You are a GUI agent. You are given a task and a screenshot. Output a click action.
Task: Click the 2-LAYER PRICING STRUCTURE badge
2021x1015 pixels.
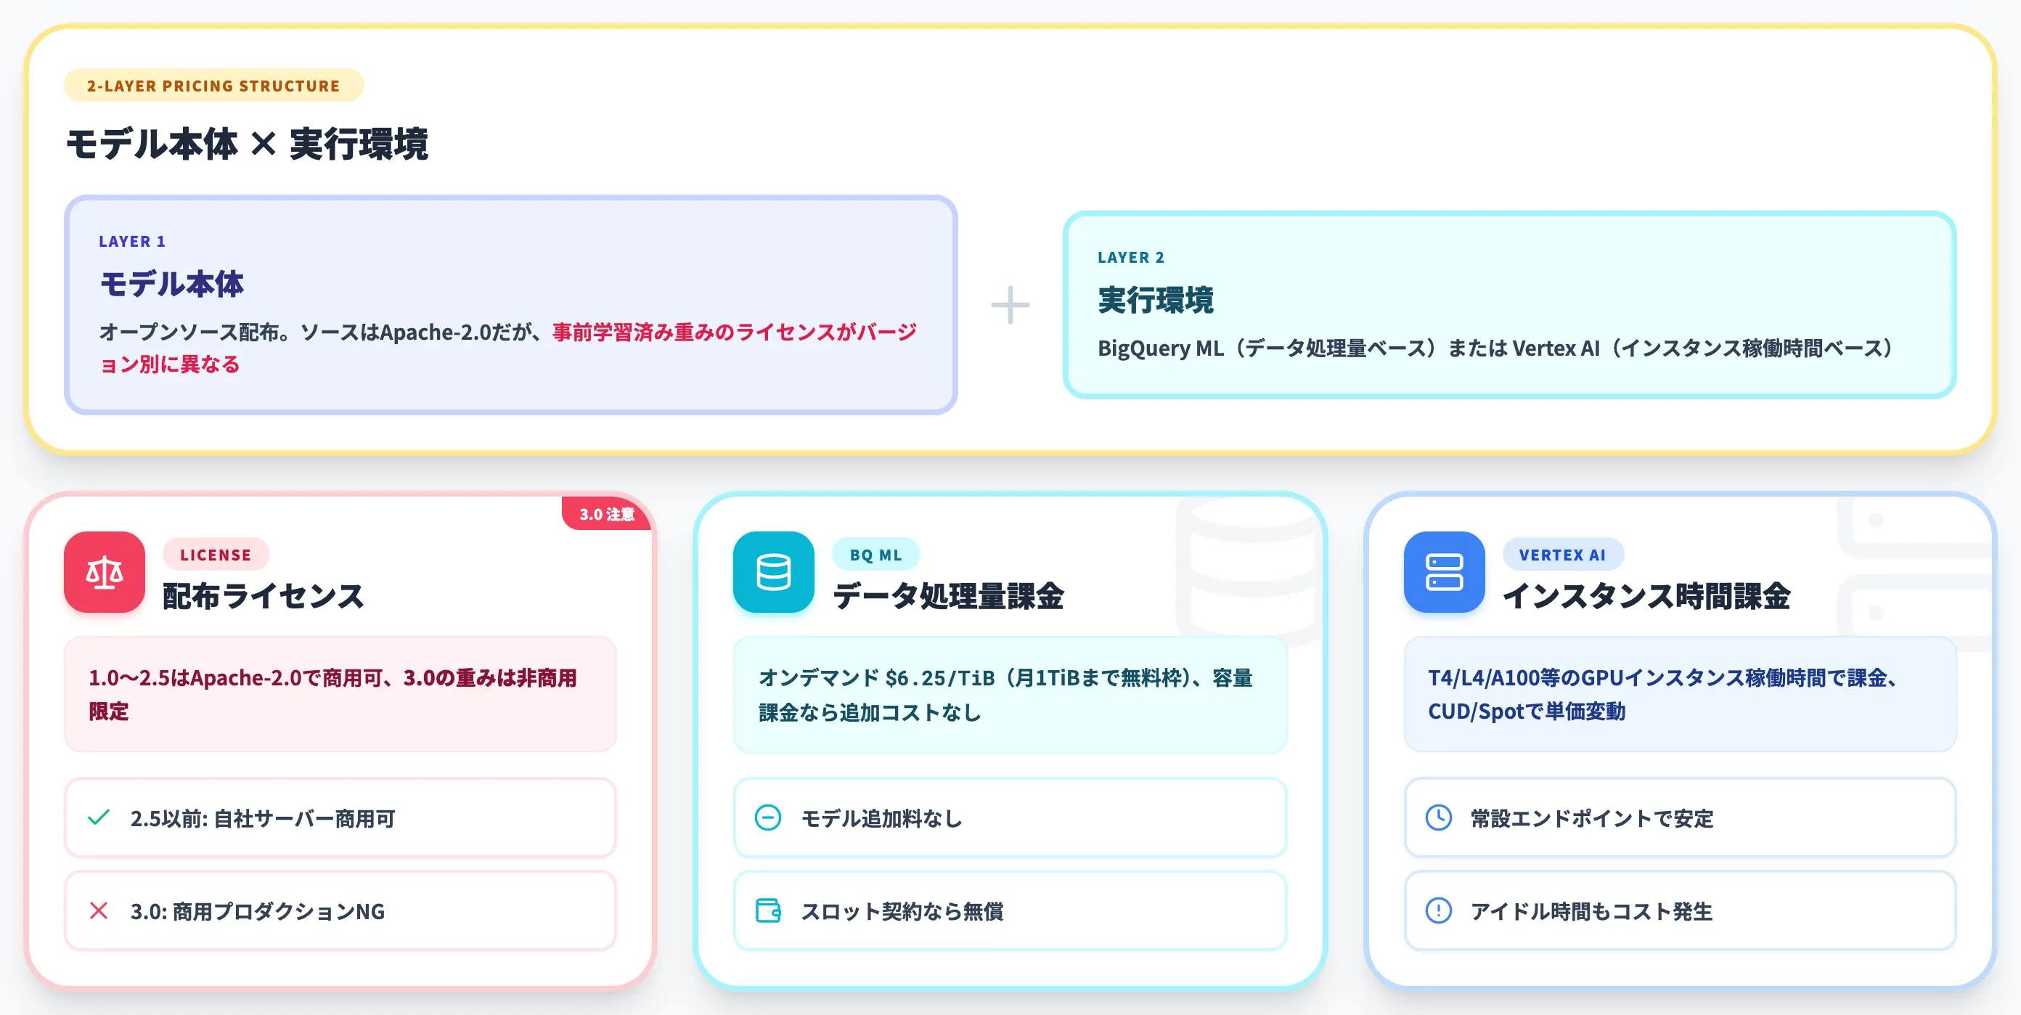tap(213, 86)
